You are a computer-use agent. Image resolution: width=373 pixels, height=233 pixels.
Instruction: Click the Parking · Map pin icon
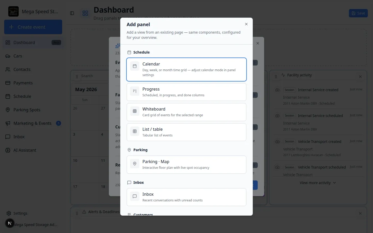pos(135,164)
